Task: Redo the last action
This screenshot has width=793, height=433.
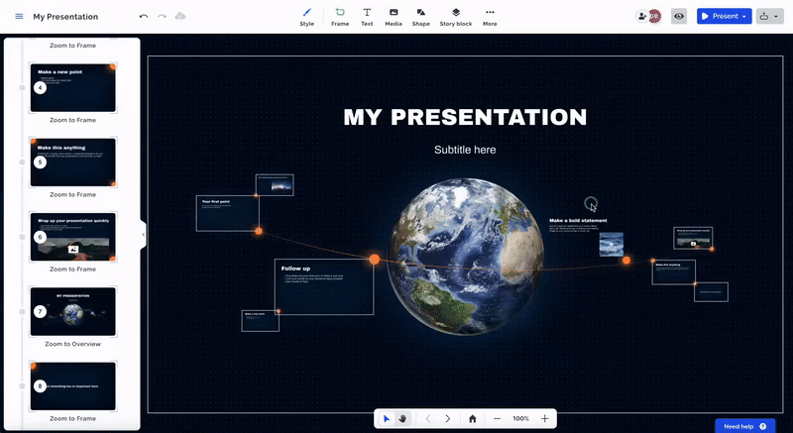Action: pos(162,16)
